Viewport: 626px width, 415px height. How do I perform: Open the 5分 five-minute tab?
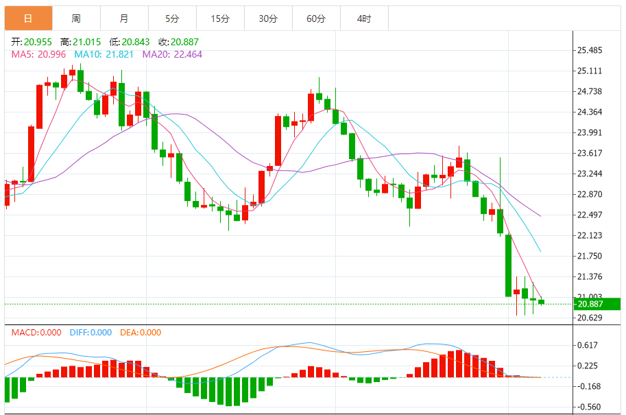pyautogui.click(x=172, y=19)
